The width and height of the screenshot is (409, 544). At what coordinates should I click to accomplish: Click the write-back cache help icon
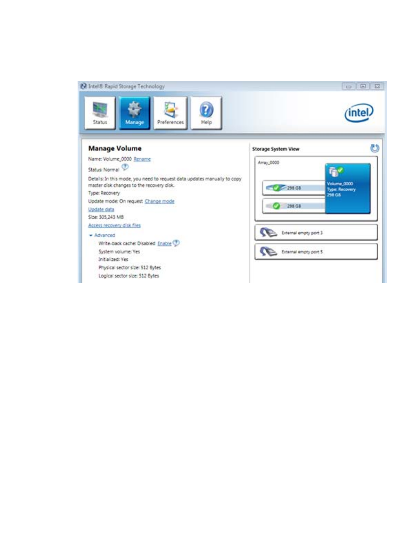[x=176, y=243]
